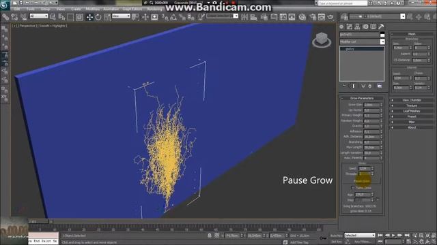Open the Group menu
The height and width of the screenshot is (245, 437).
pyautogui.click(x=46, y=9)
